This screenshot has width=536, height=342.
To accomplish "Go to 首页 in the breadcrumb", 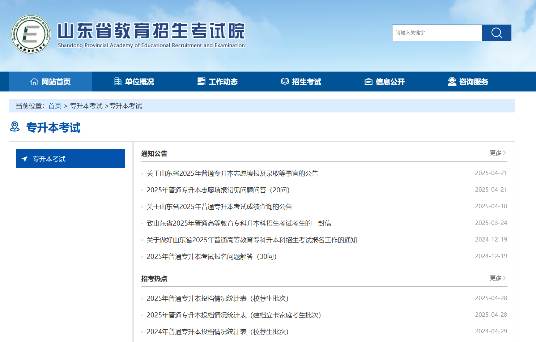I will pos(55,106).
